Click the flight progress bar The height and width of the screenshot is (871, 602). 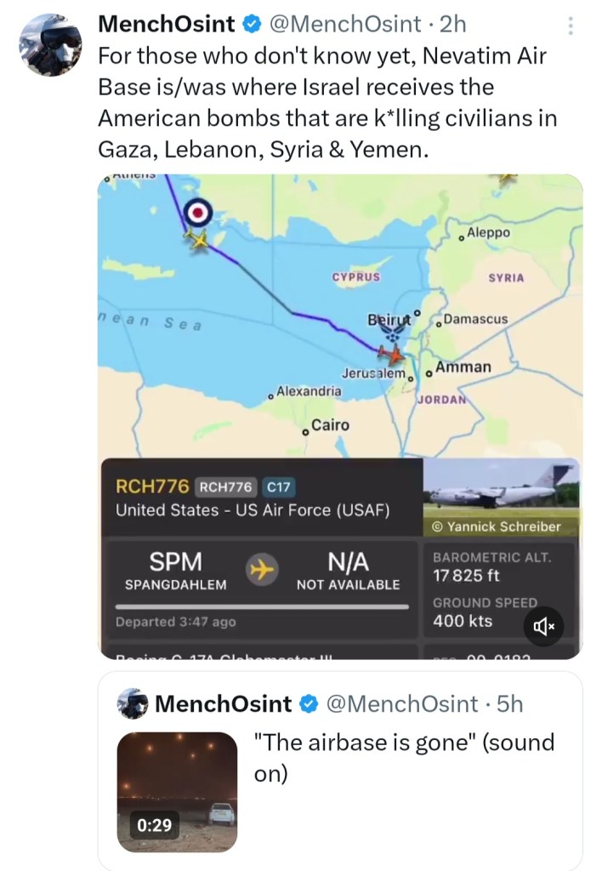coord(261,606)
